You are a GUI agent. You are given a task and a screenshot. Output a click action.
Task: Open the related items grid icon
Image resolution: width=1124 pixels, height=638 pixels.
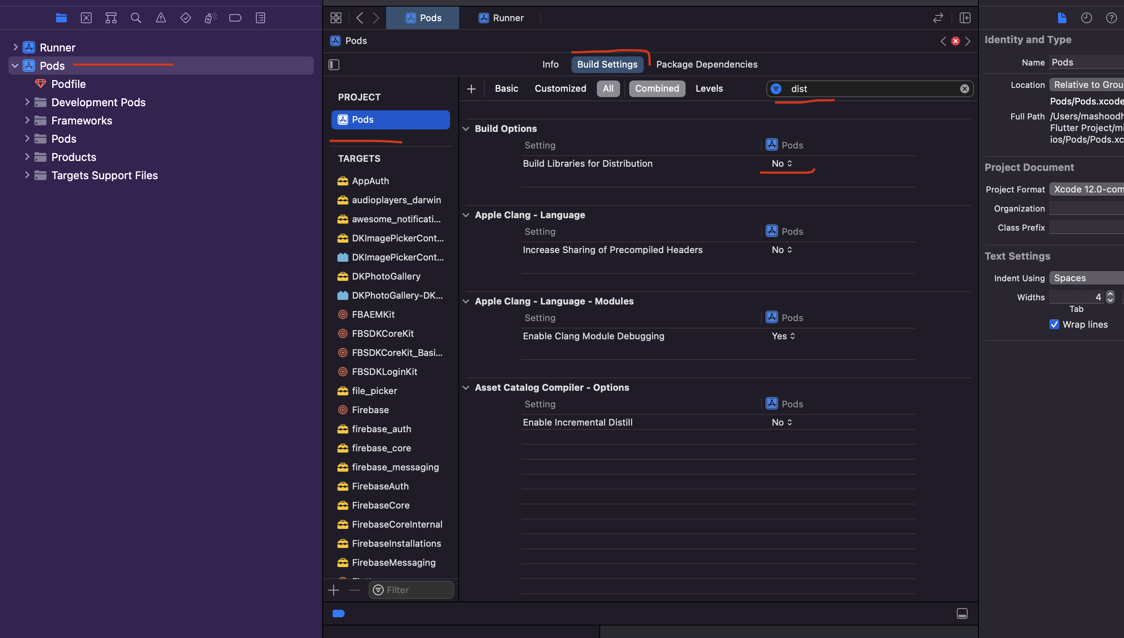click(x=336, y=18)
